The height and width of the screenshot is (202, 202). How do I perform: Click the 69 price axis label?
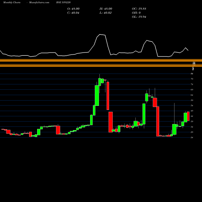point(192,90)
